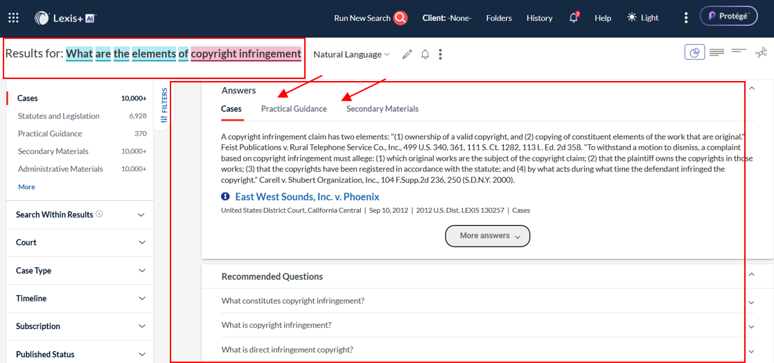
Task: Switch to title-only short lines view
Action: point(739,51)
